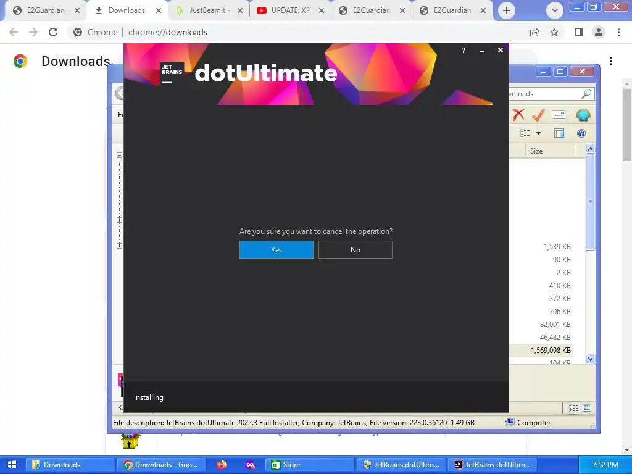Switch to Downloads - Google Chrome taskbar button

coord(161,465)
